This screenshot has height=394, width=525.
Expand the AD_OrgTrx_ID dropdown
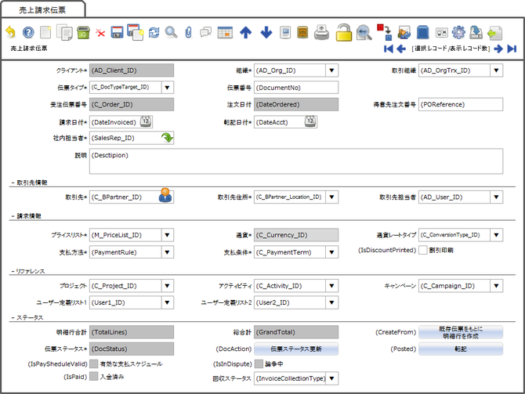(x=497, y=70)
